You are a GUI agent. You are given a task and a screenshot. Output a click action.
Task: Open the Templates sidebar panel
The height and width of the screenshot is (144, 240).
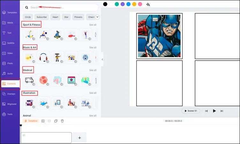(10, 12)
